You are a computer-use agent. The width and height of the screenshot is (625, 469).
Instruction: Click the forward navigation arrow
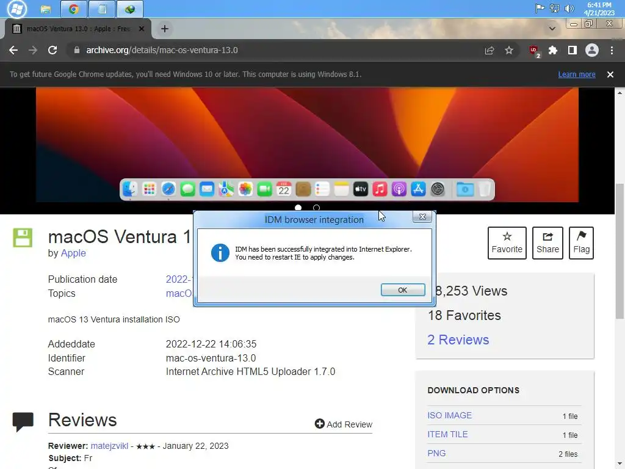coord(33,50)
